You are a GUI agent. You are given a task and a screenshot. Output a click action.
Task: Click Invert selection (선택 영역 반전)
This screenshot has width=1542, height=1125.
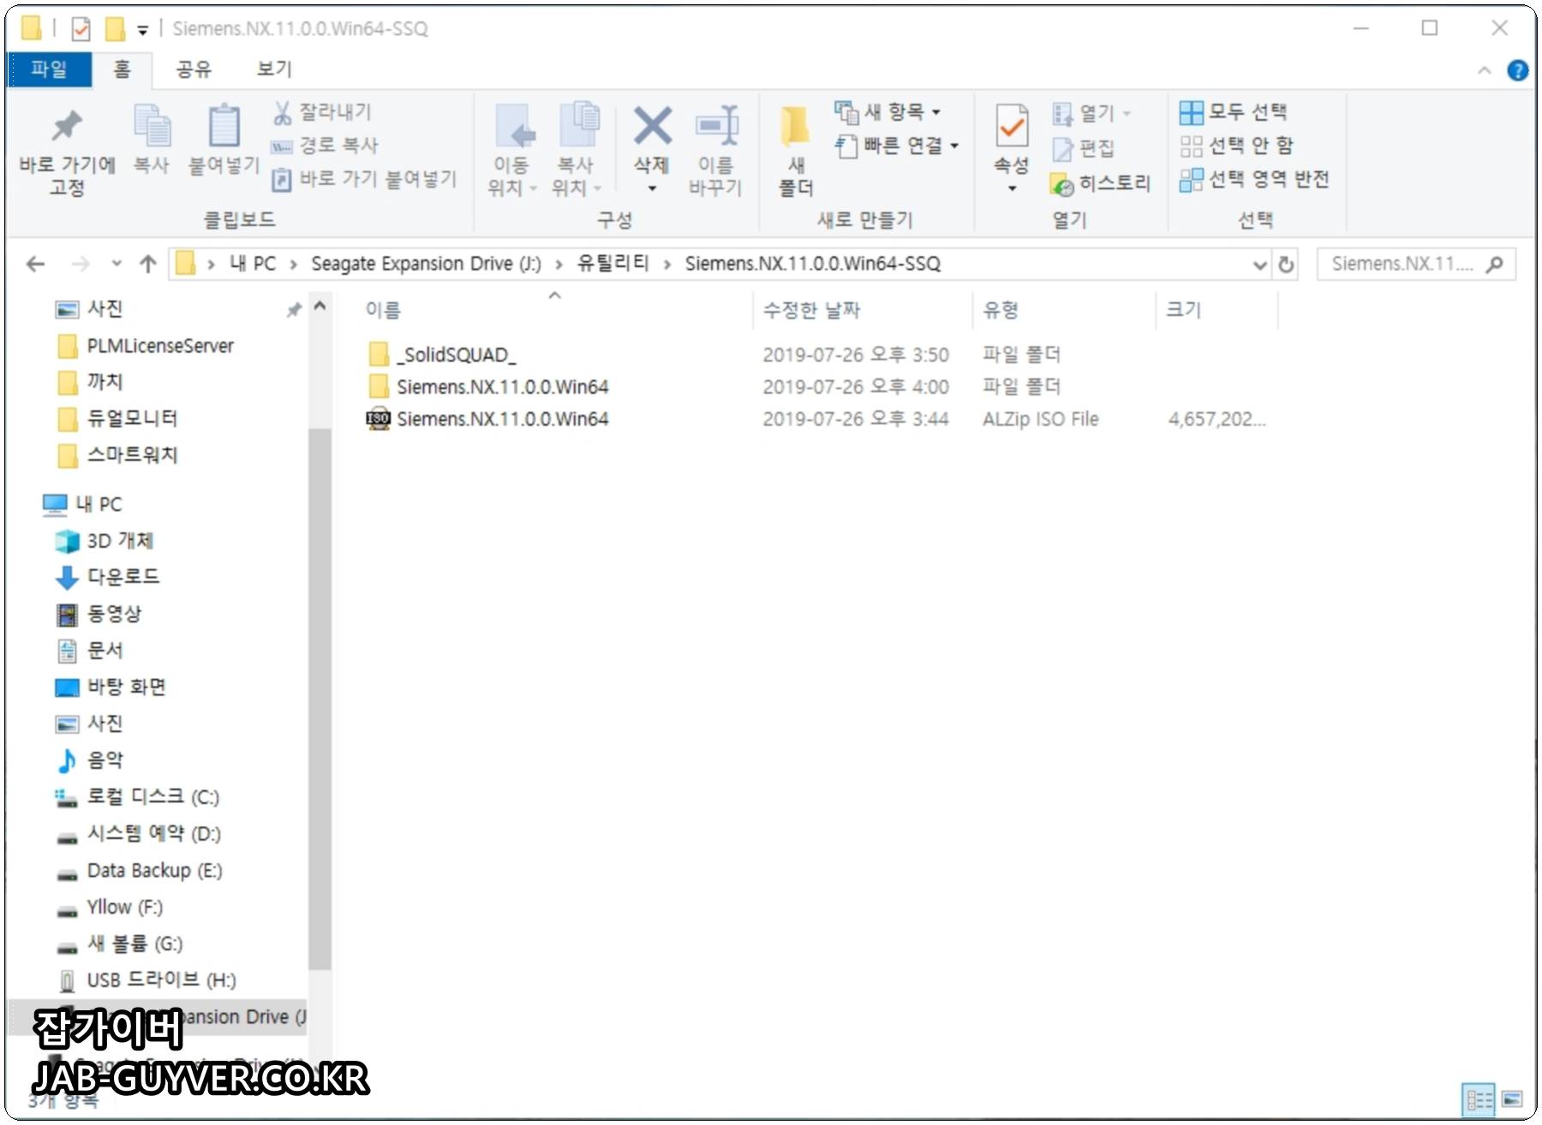(x=1255, y=179)
